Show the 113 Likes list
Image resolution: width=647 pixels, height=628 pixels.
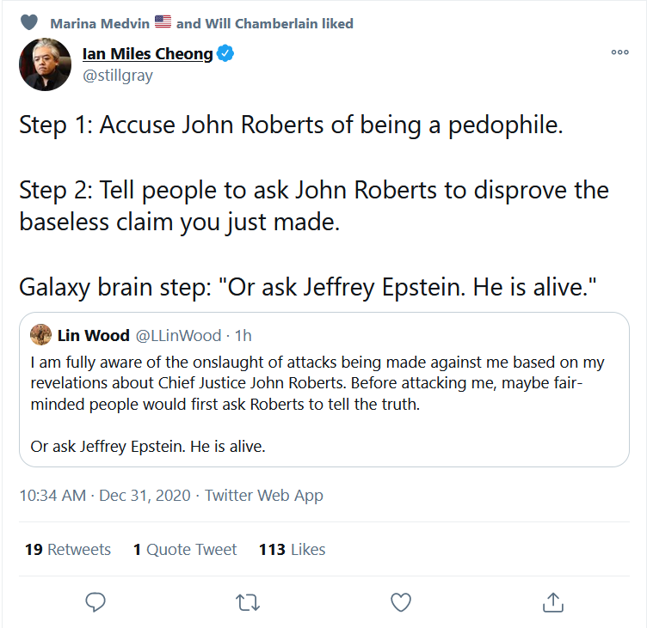click(293, 549)
